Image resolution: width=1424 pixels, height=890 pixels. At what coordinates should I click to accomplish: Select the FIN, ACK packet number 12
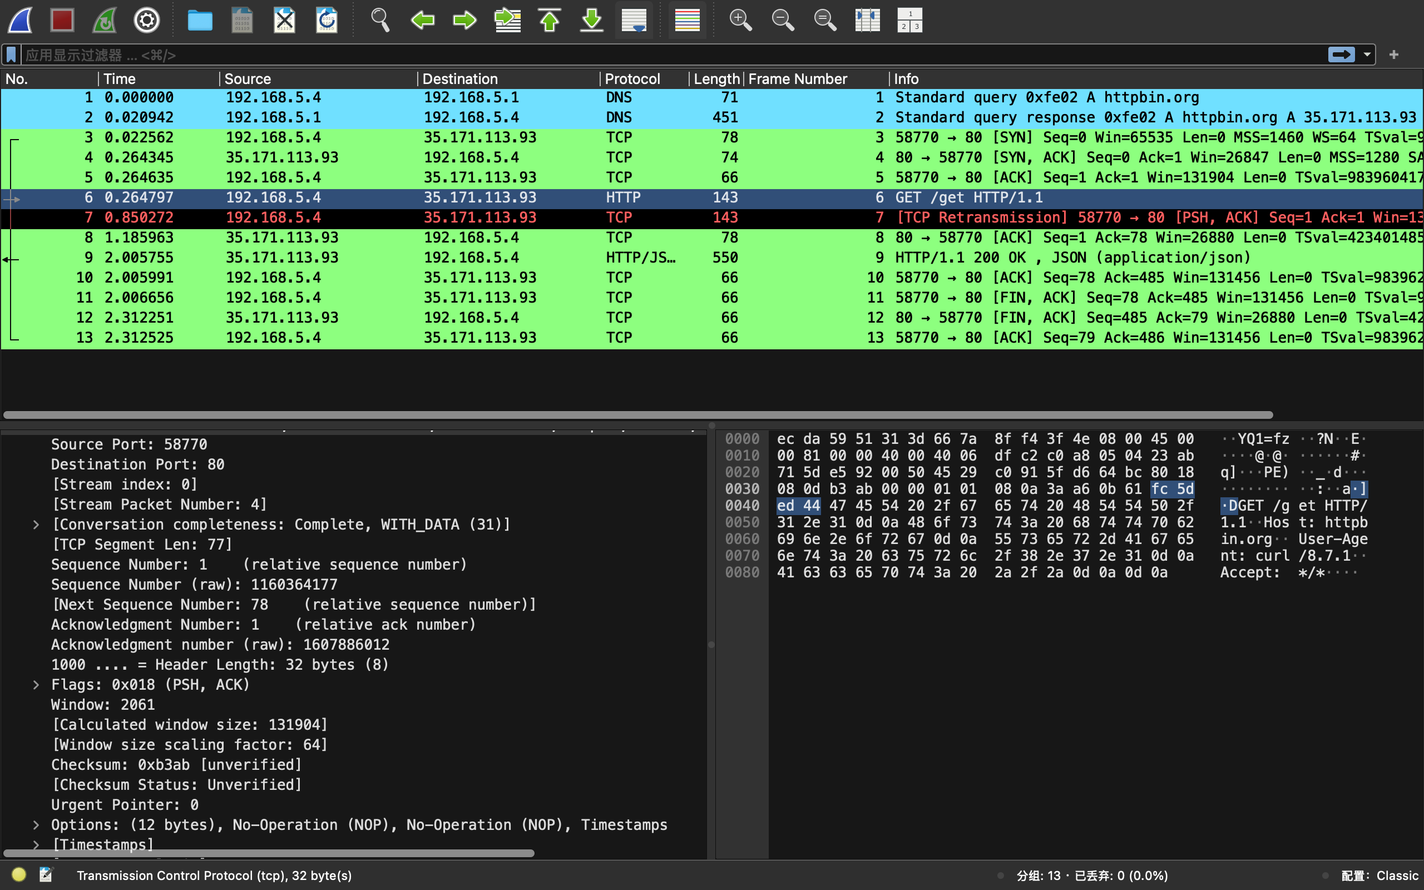tap(712, 318)
